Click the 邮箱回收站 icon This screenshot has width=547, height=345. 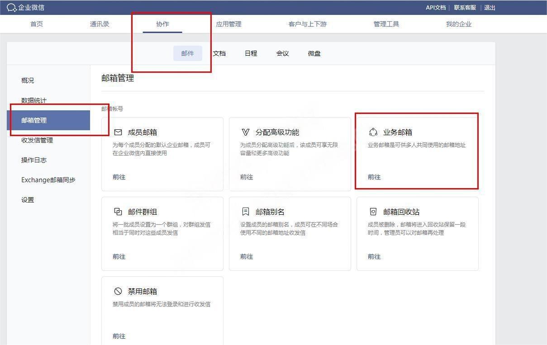373,212
